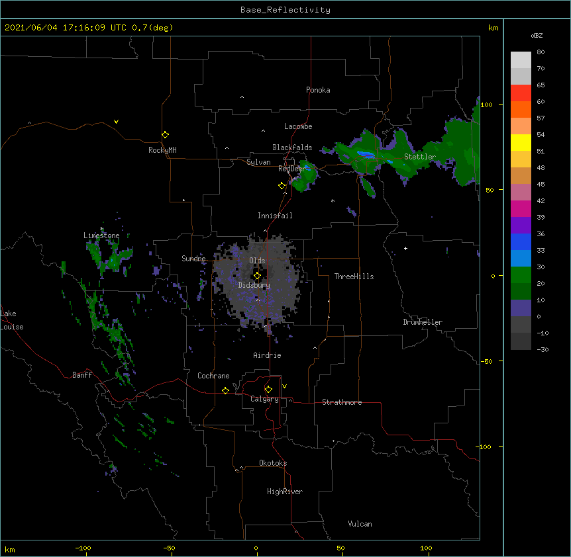Click the yellow diamond marker south of RedDeer
Screen dimensions: 571x557
point(282,186)
